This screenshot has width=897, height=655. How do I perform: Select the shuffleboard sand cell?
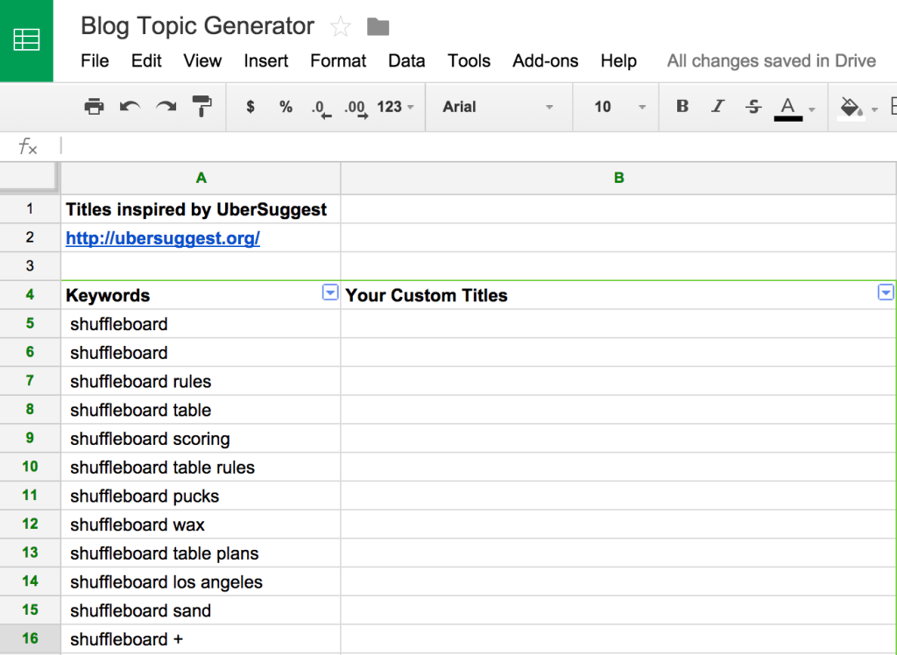coord(201,609)
